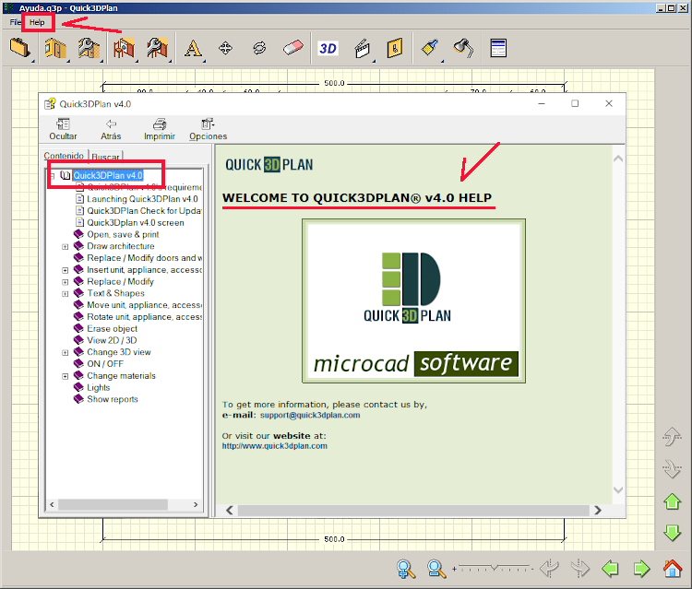Expand the Change 3D view topic
692x589 pixels.
[65, 353]
